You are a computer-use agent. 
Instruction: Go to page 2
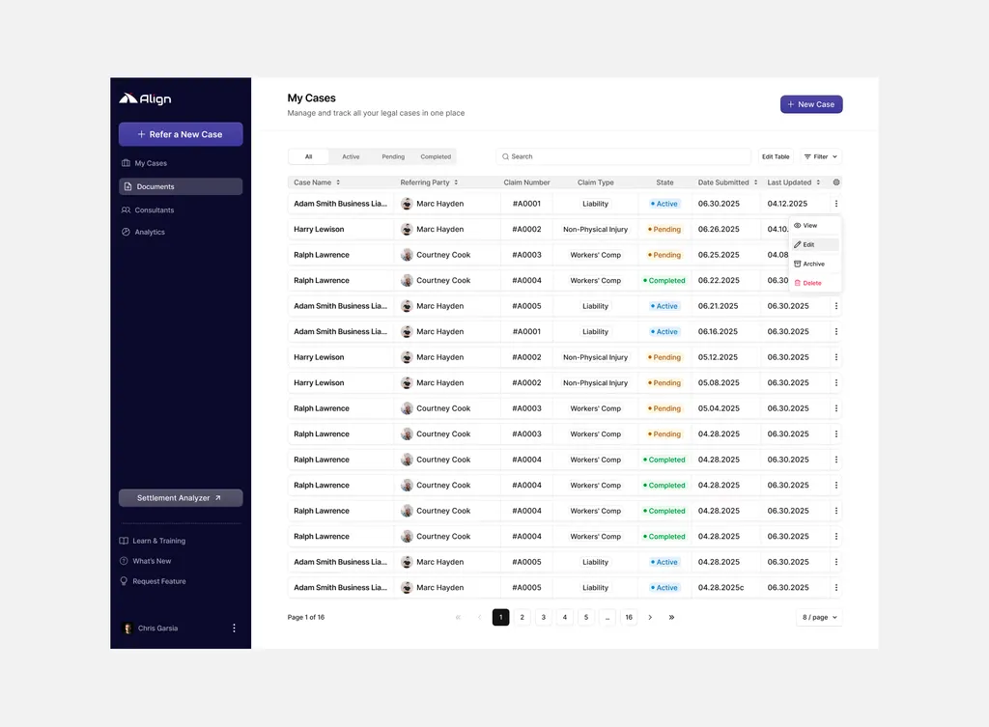coord(523,618)
